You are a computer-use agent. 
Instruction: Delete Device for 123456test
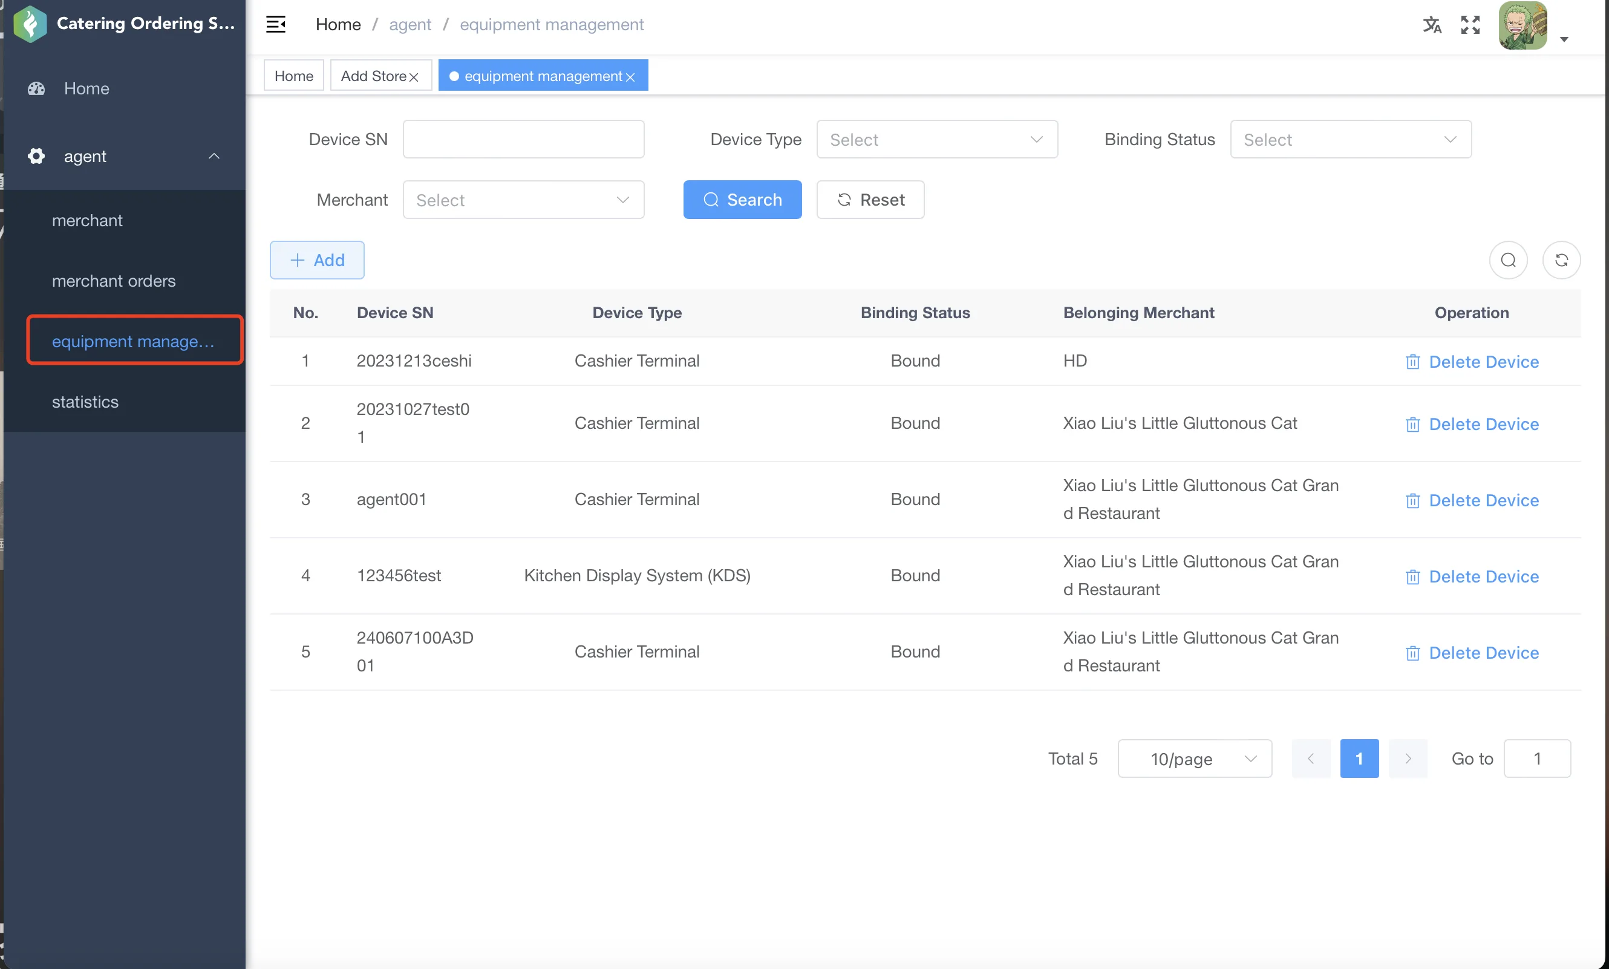pos(1472,576)
